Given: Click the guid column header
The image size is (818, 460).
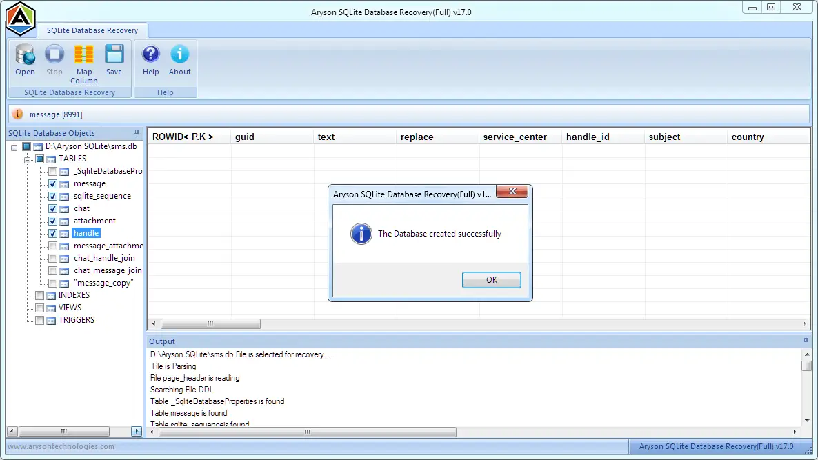Looking at the screenshot, I should [272, 137].
